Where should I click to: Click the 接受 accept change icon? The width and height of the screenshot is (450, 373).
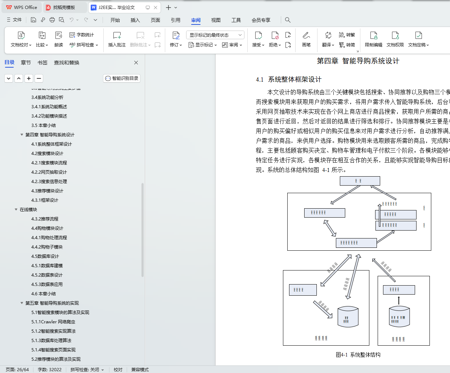coord(258,35)
